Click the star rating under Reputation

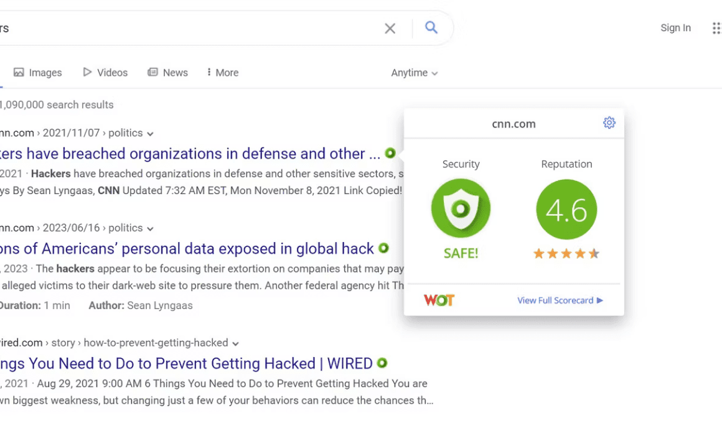click(566, 253)
